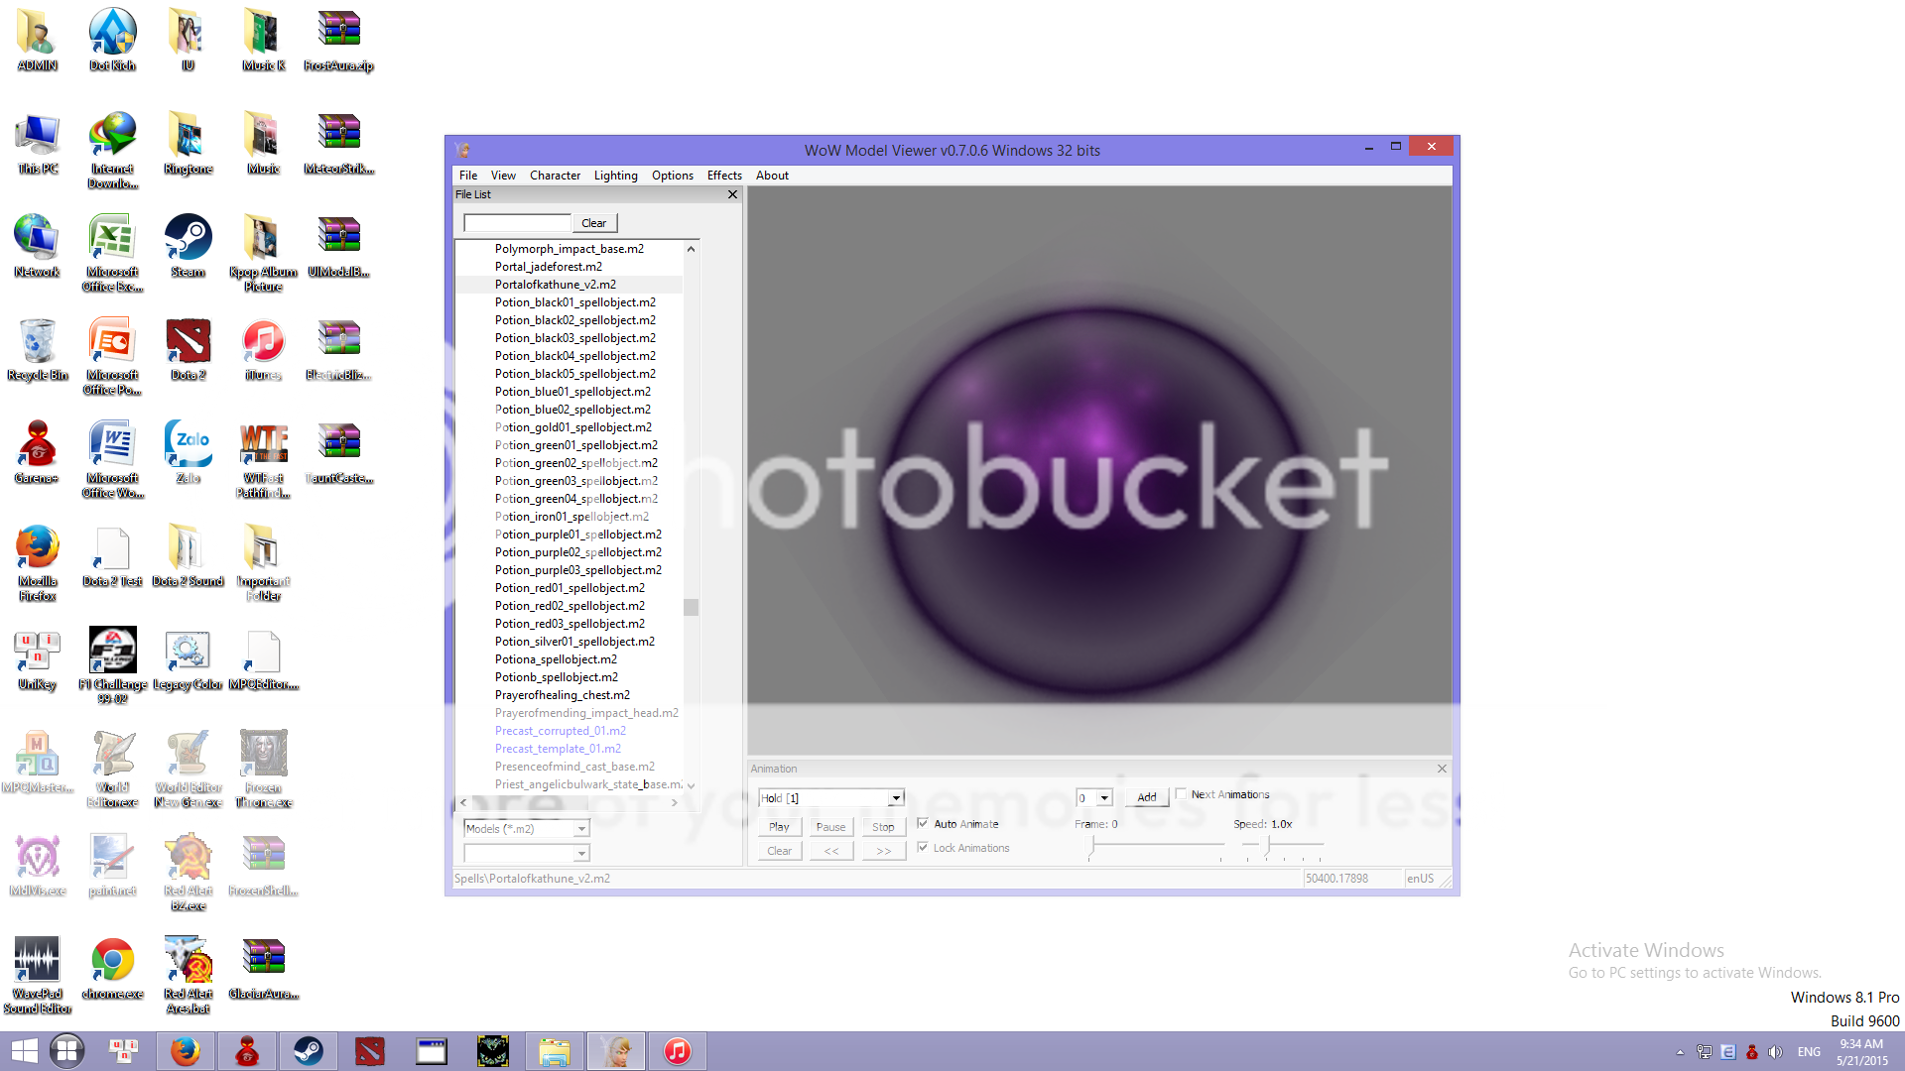The image size is (1905, 1071).
Task: Toggle the Auto Animate checkbox
Action: [x=923, y=823]
